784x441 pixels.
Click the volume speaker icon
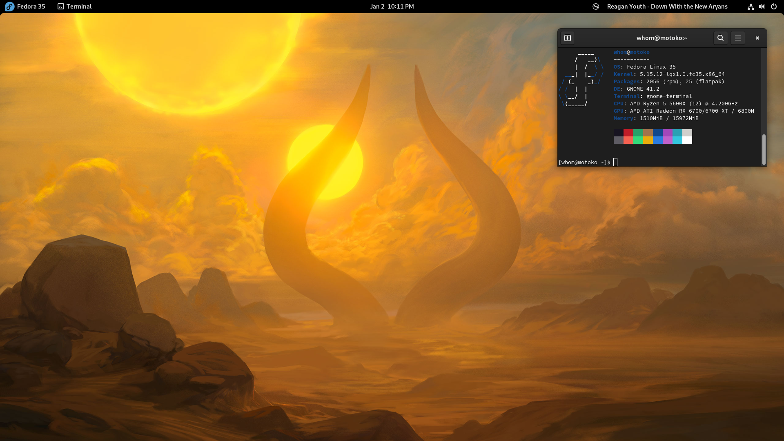click(x=762, y=7)
